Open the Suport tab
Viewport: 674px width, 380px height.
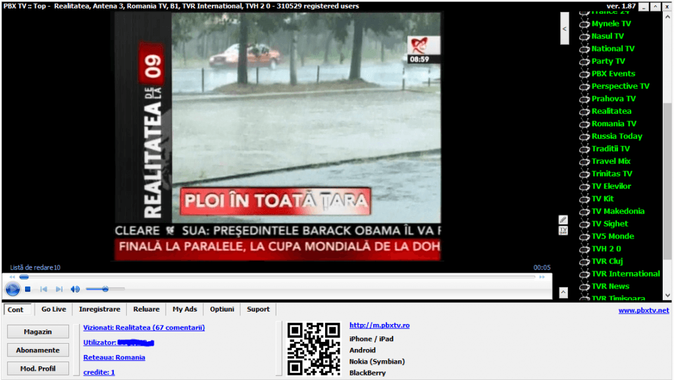258,309
